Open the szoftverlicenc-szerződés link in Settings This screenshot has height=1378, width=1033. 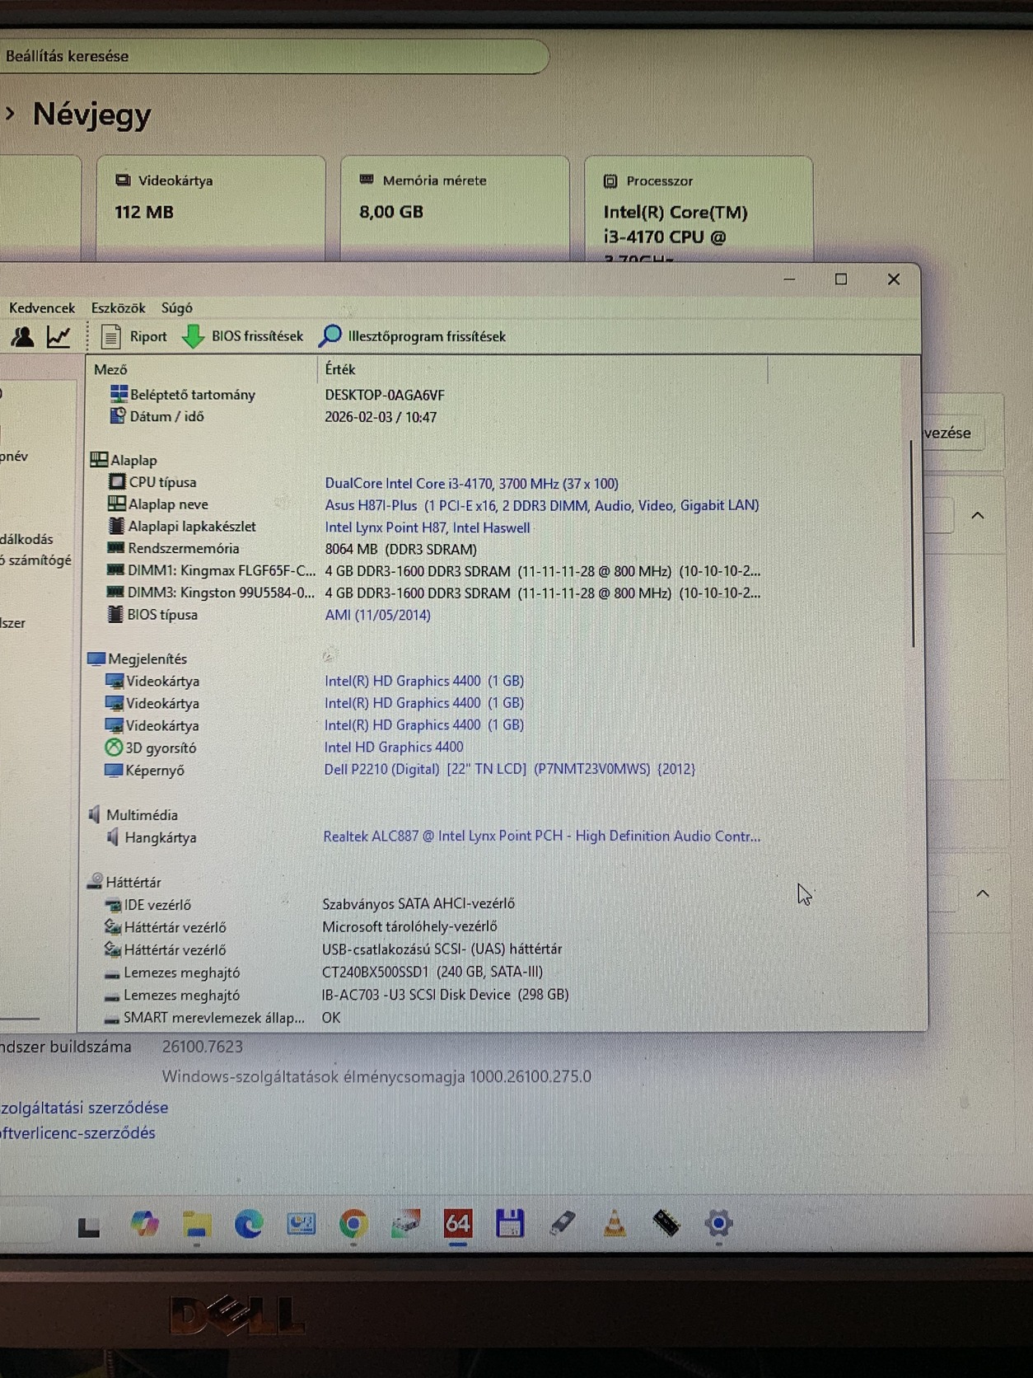point(78,1132)
